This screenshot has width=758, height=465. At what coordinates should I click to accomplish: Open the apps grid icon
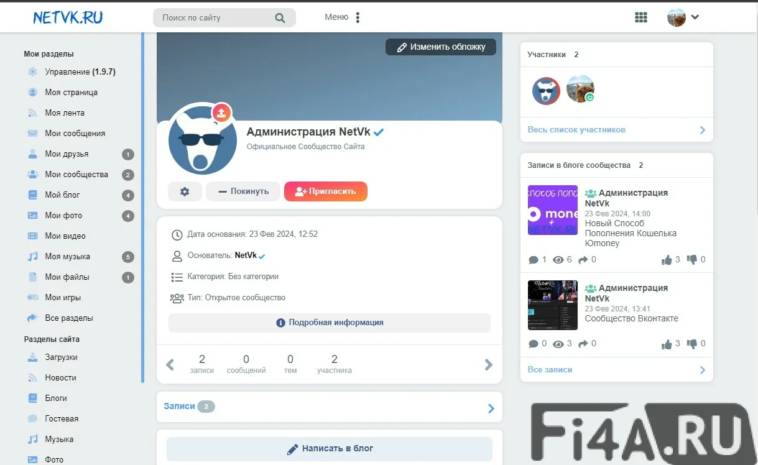pos(641,17)
